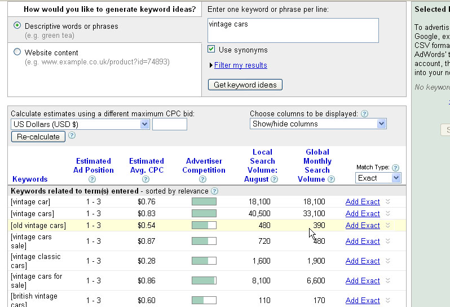450x307 pixels.
Task: Click help icon next to Match Type
Action: (x=395, y=168)
